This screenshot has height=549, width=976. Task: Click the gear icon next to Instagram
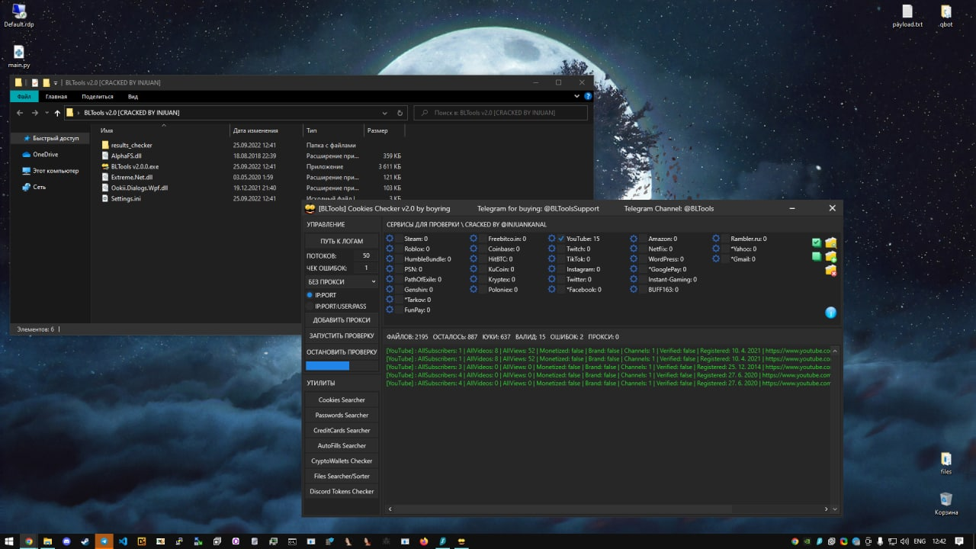point(552,269)
